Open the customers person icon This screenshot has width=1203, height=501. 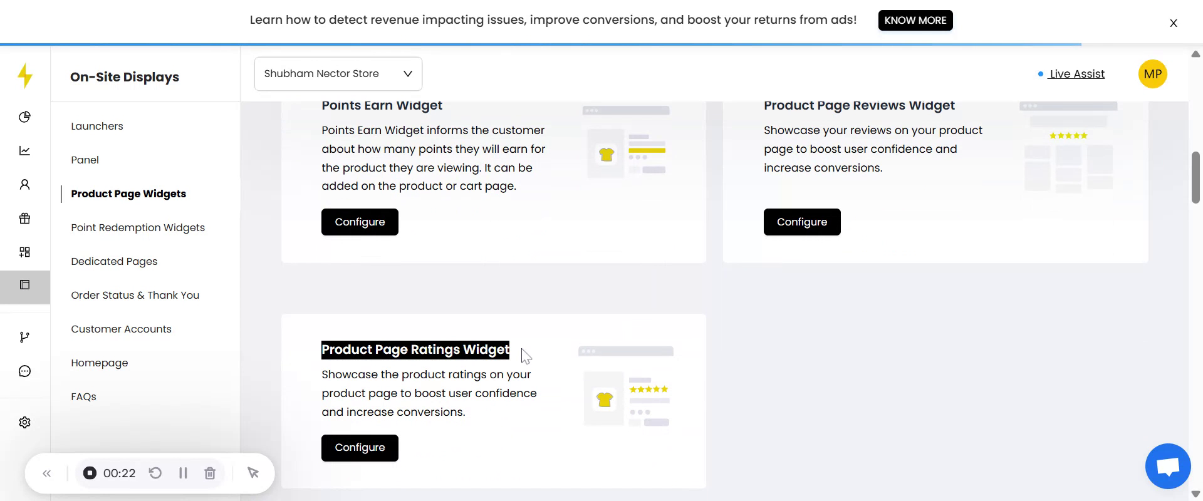tap(24, 185)
